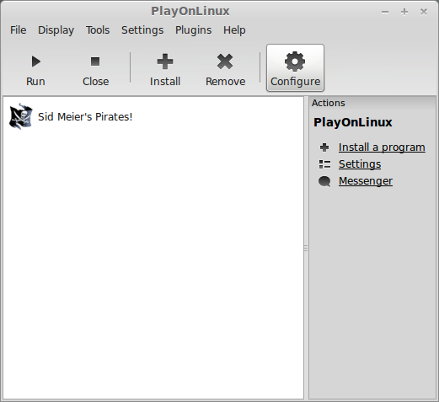The width and height of the screenshot is (439, 402).
Task: Click the Remove X icon in toolbar
Action: (225, 62)
